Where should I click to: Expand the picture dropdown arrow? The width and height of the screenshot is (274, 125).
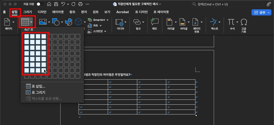tap(49, 22)
